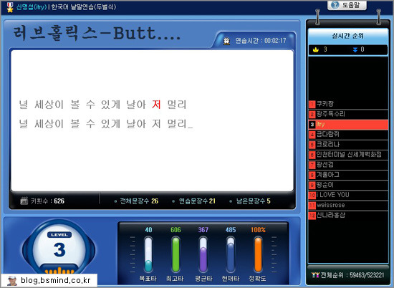Click the purple 평균타 gauge bar

tap(203, 254)
